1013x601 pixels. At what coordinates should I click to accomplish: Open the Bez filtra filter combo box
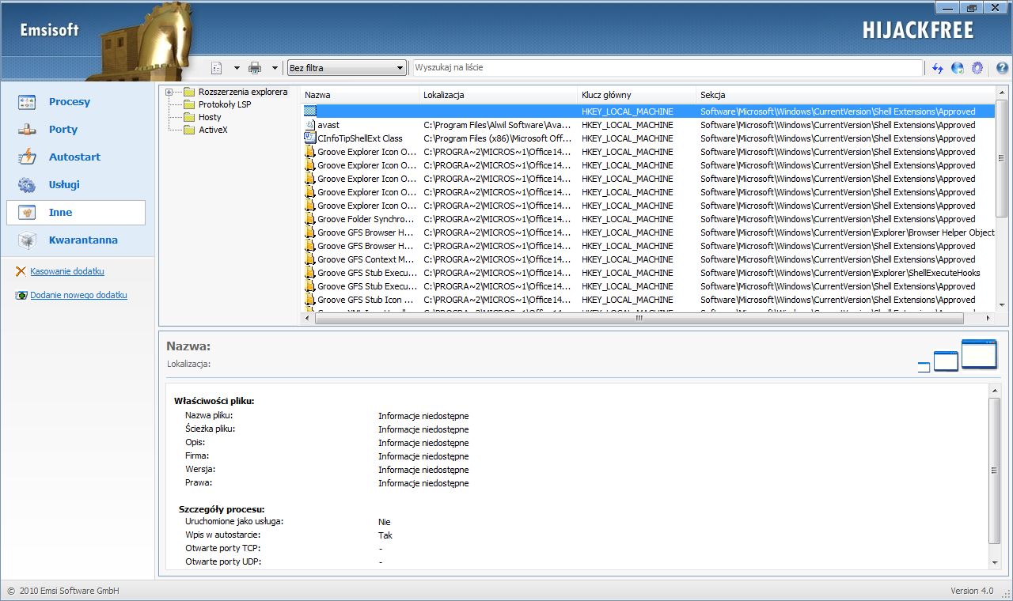pos(347,68)
